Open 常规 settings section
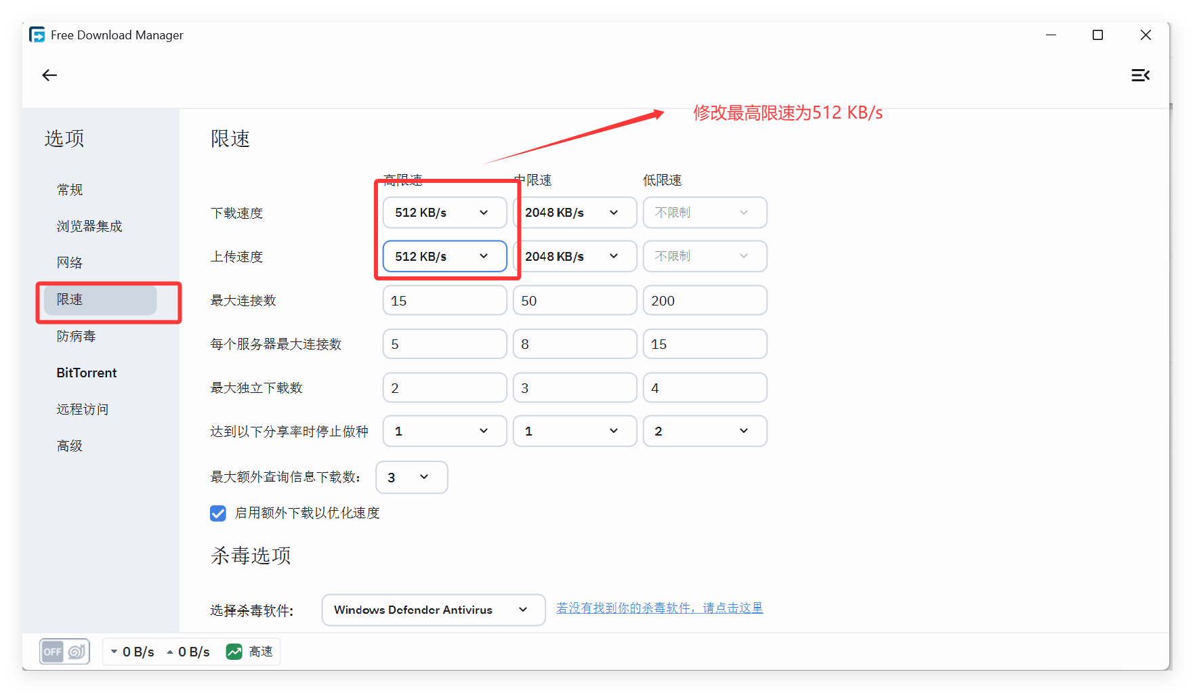This screenshot has height=693, width=1195. [x=70, y=190]
